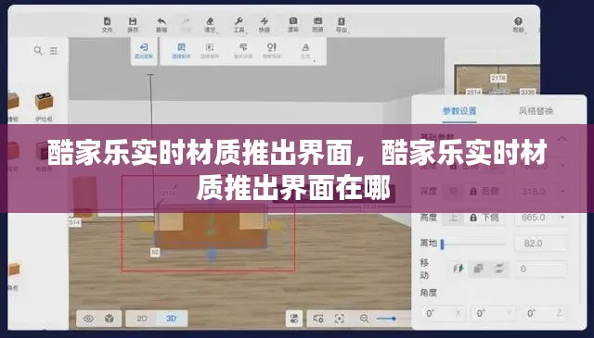Viewport: 594px width, 338px height.
Task: Click the 3D cube view icon
Action: tap(110, 319)
